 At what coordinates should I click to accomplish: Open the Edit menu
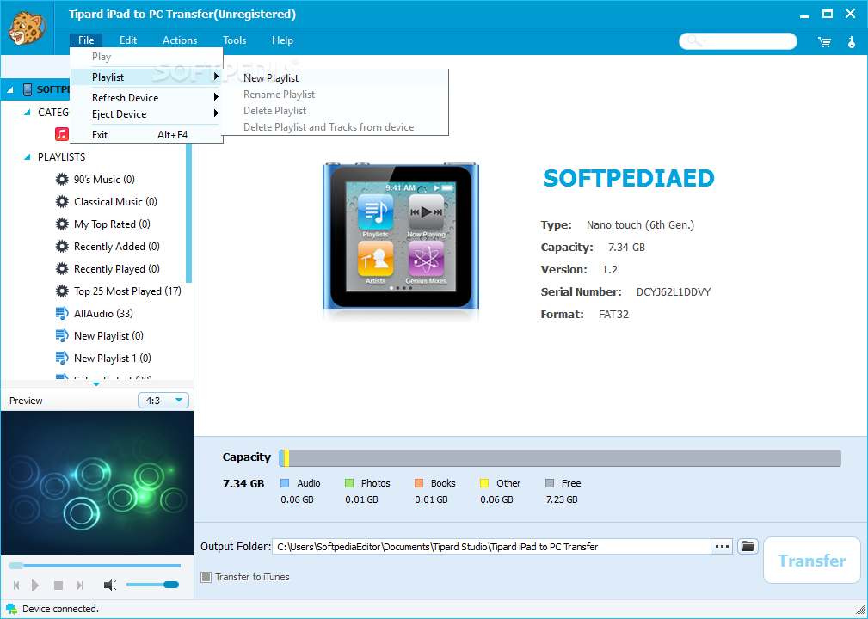point(128,40)
